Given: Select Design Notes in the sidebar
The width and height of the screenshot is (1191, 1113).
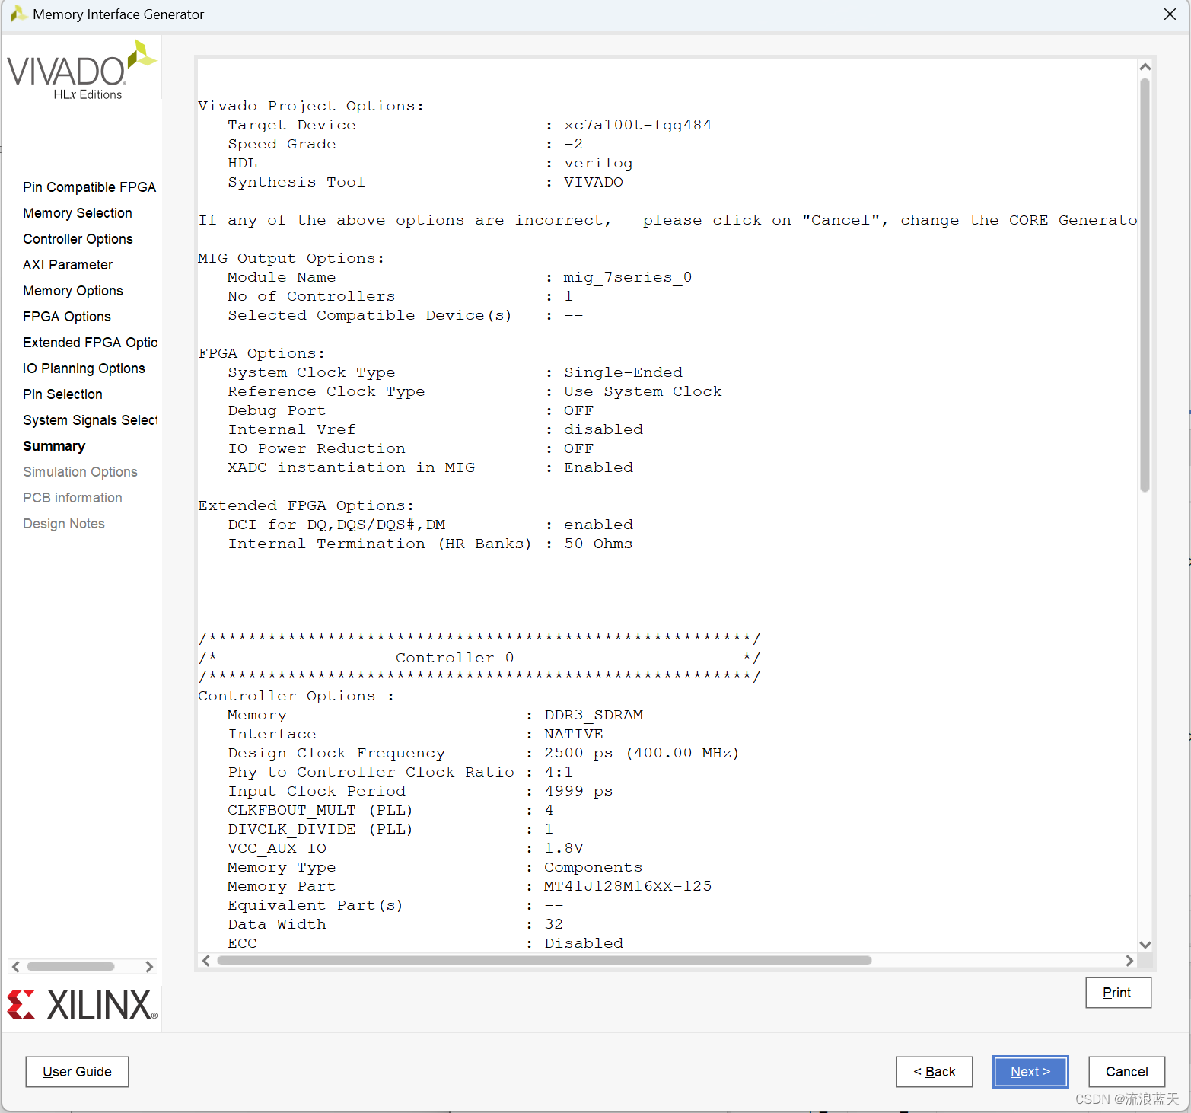Looking at the screenshot, I should pyautogui.click(x=64, y=523).
